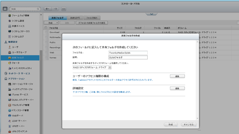Open トランスコード管理 icon
The image size is (239, 134).
click(10, 110)
